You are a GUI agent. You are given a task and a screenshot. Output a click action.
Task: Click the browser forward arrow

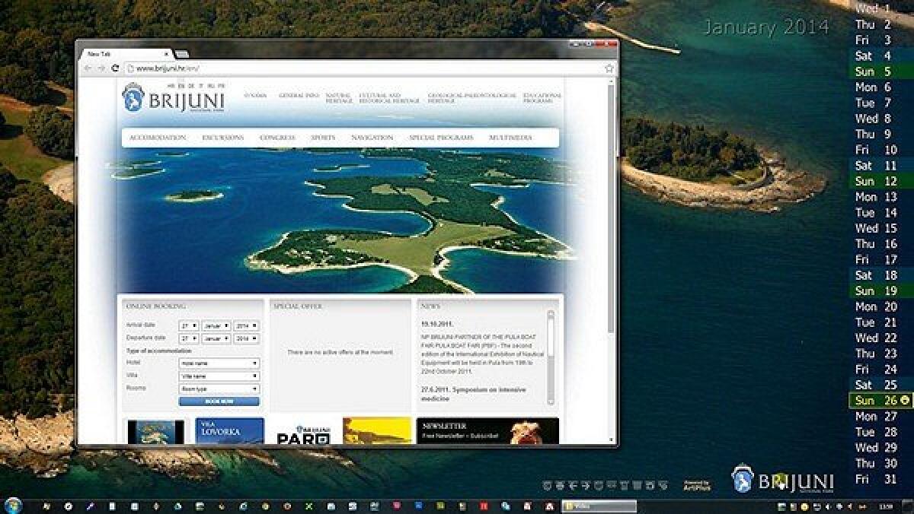[101, 67]
